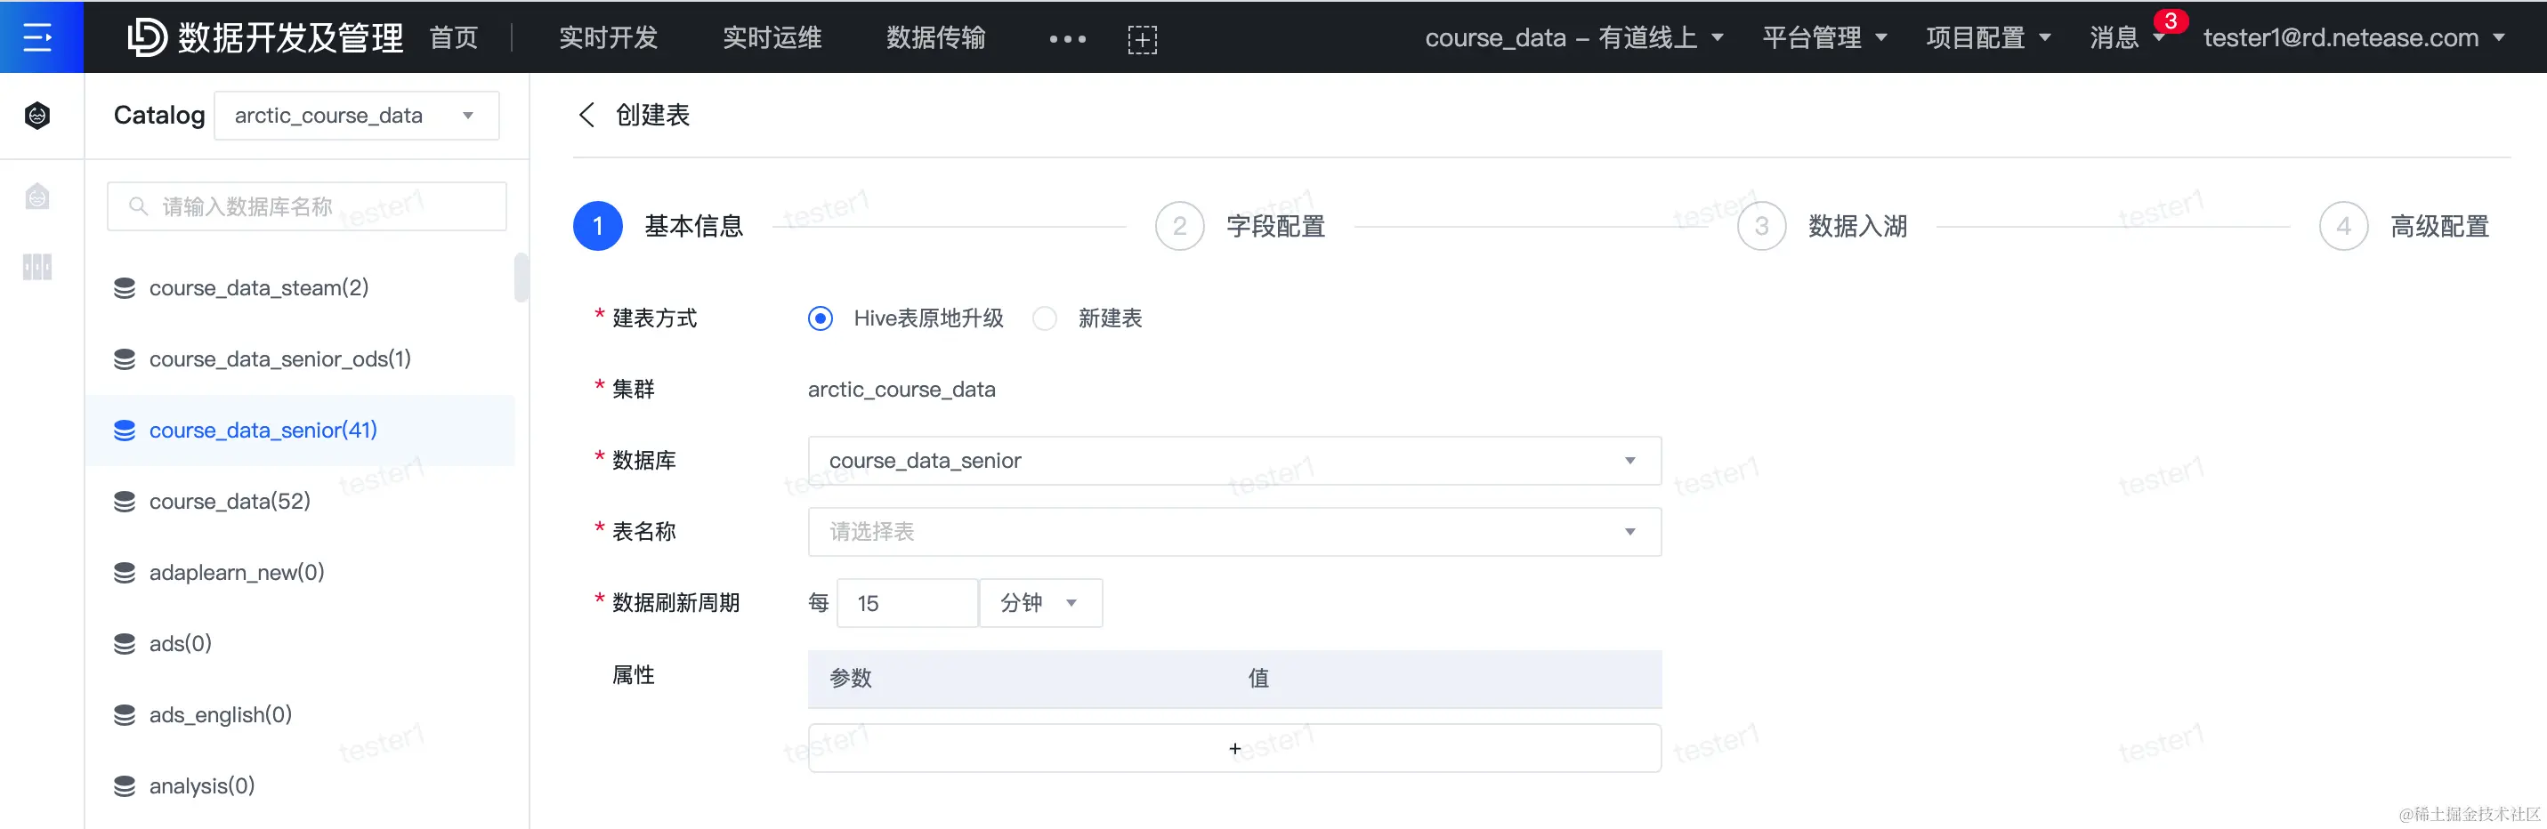Image resolution: width=2547 pixels, height=829 pixels.
Task: Click the database icon beside course_data_steam(2)
Action: point(125,287)
